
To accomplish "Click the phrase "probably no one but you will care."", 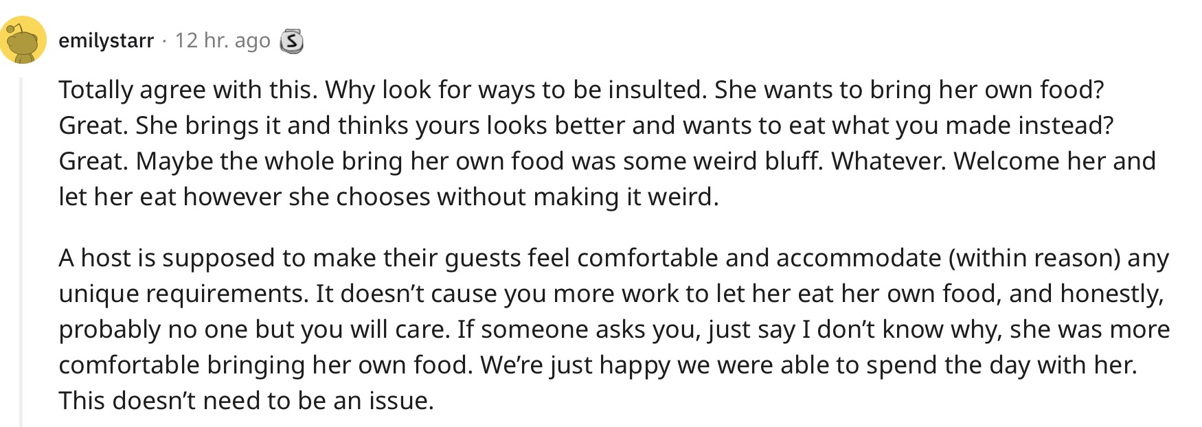I will pos(255,330).
